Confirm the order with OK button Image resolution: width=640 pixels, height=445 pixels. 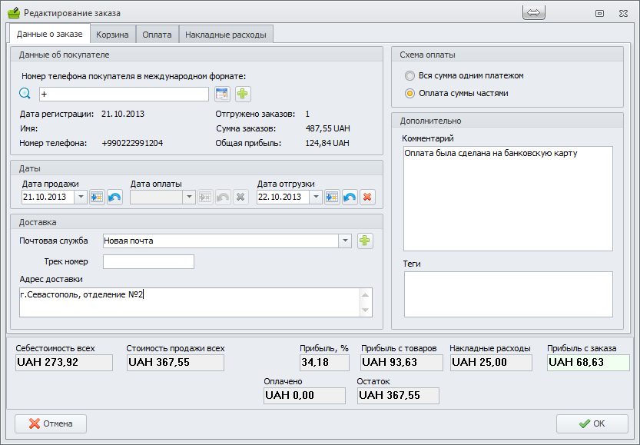click(x=592, y=423)
